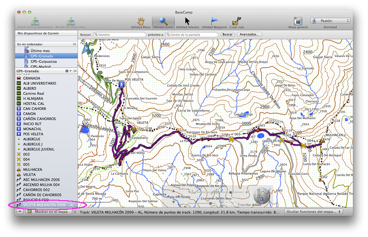This screenshot has height=237, width=368.
Task: Click the north arrow icon on map
Action: point(86,48)
